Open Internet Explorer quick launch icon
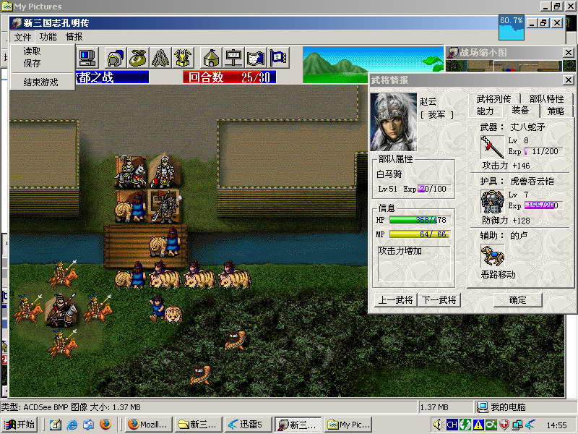This screenshot has height=434, width=578. pyautogui.click(x=72, y=425)
